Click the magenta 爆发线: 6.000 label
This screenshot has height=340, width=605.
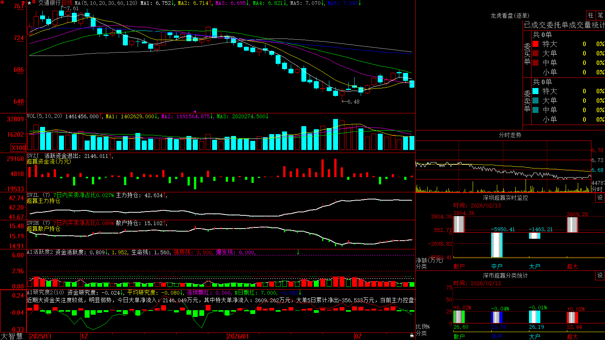click(235, 252)
